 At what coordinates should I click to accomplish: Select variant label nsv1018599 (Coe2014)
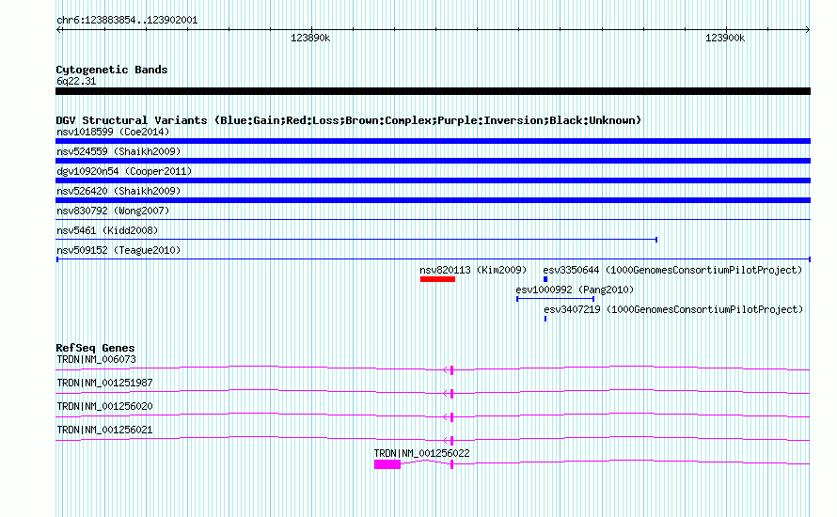[113, 132]
